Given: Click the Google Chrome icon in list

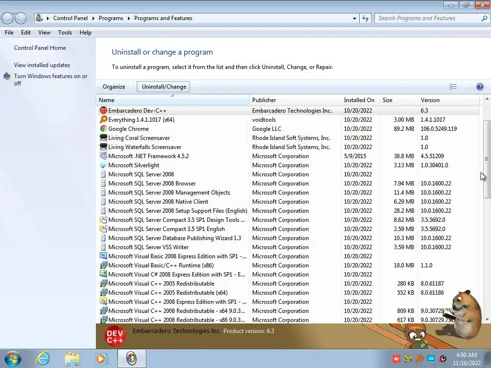Looking at the screenshot, I should pos(103,128).
